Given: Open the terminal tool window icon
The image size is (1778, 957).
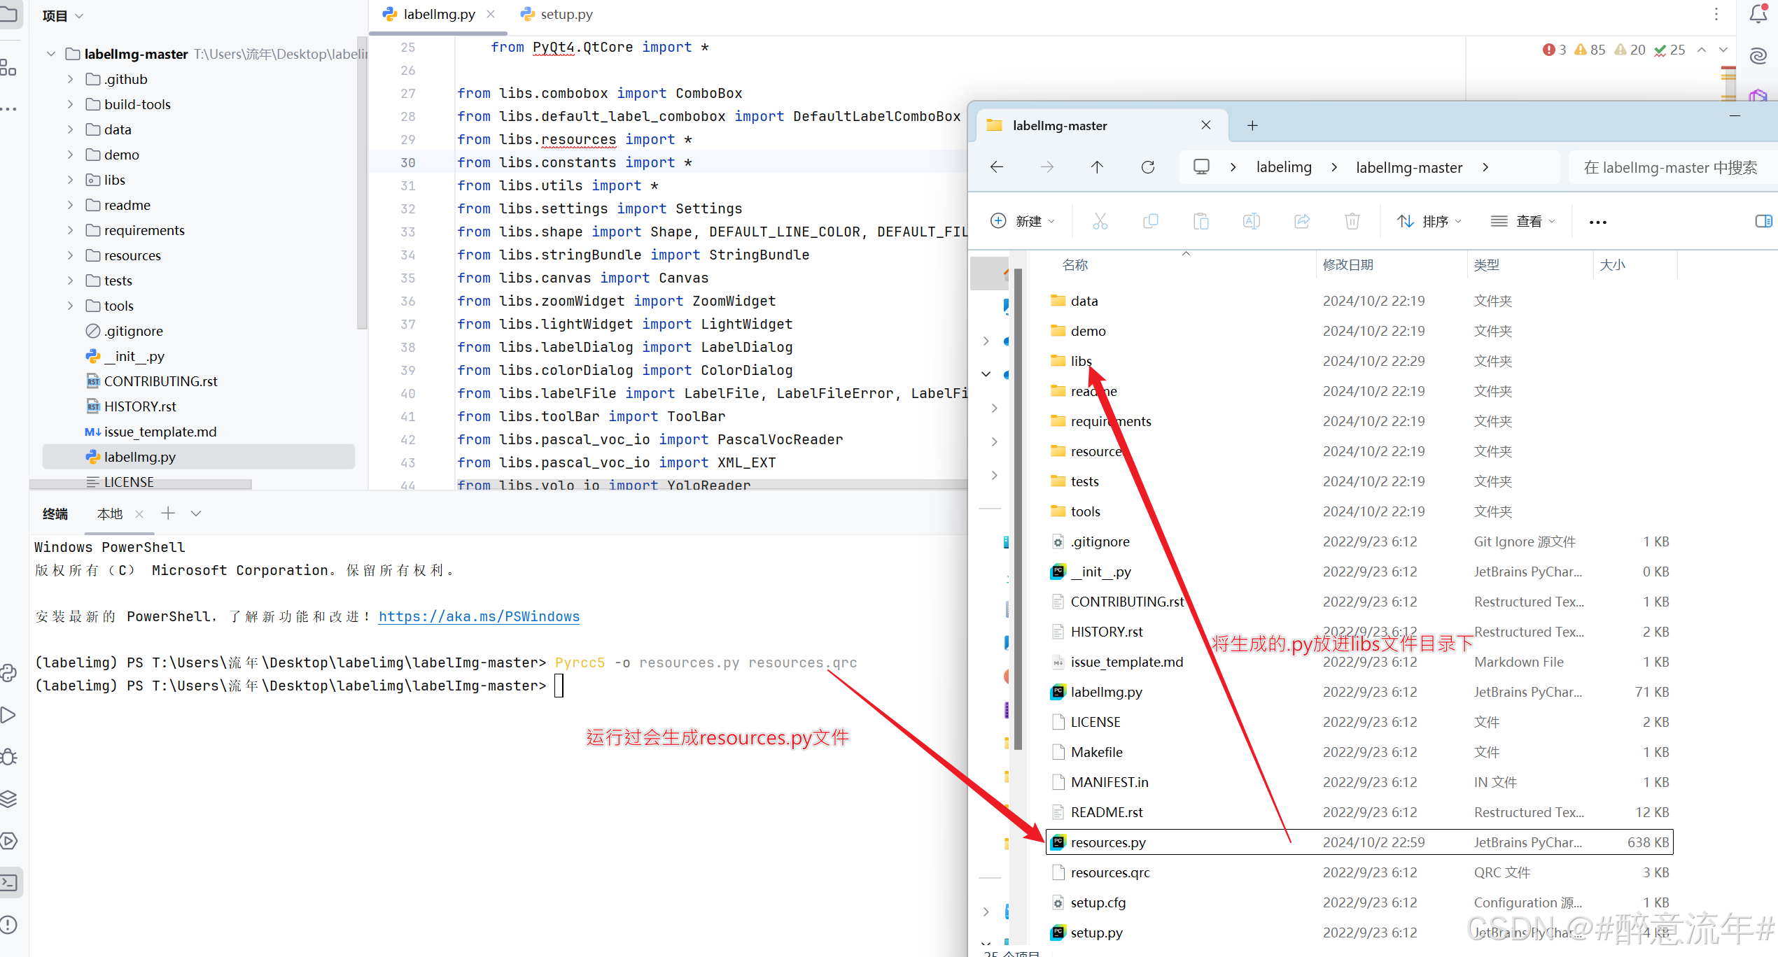Looking at the screenshot, I should coord(10,882).
